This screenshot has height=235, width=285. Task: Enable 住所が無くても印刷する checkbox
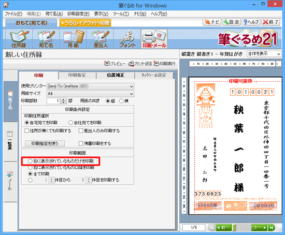pyautogui.click(x=27, y=131)
